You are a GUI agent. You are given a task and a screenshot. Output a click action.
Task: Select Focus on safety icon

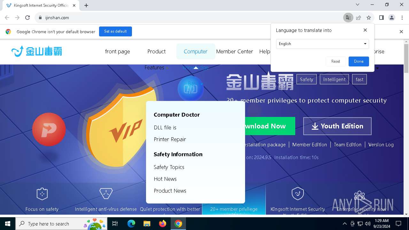click(42, 194)
